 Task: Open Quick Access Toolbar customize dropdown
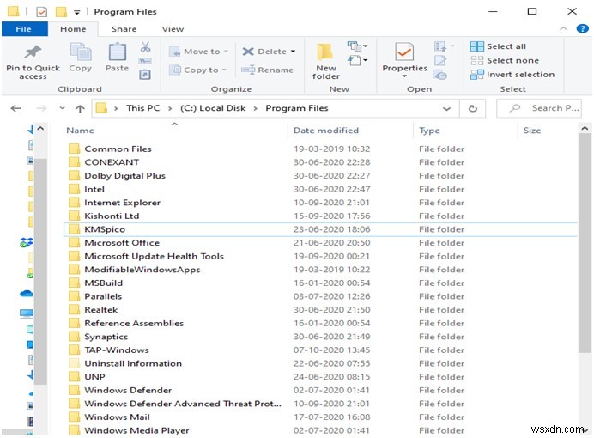click(x=77, y=12)
